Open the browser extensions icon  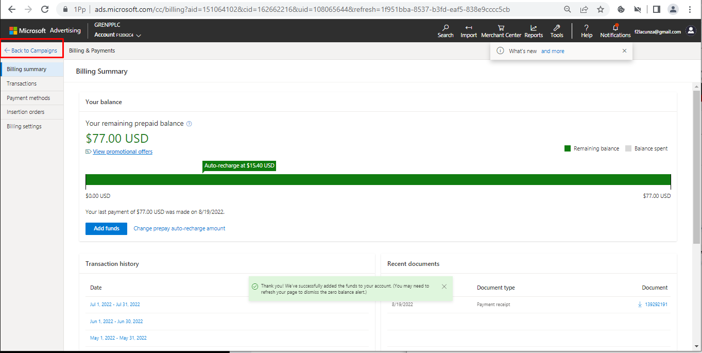(621, 9)
